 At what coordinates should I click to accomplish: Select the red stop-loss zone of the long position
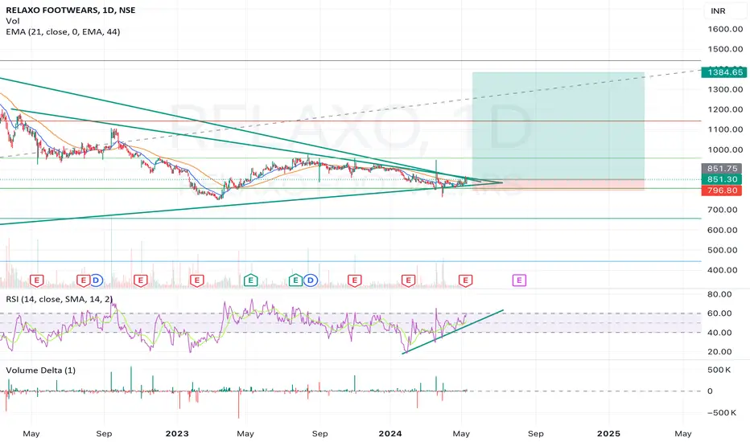click(558, 185)
